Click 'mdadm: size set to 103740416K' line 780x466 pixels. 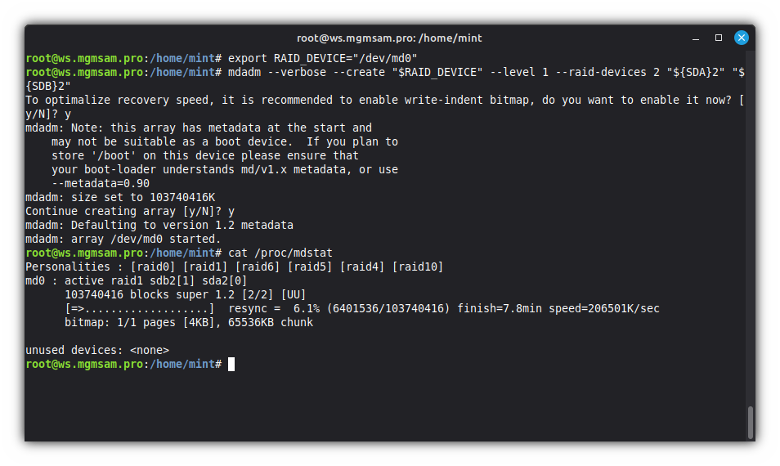(x=120, y=197)
